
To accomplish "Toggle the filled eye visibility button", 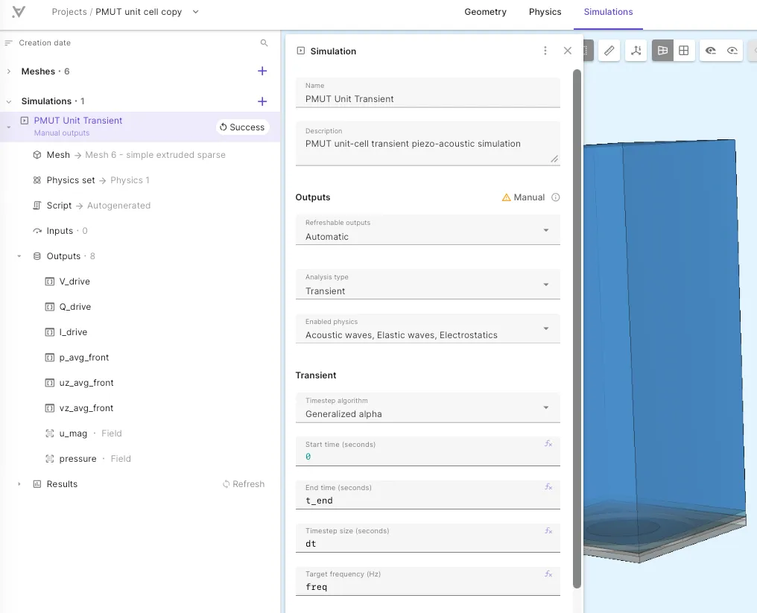I will click(710, 50).
